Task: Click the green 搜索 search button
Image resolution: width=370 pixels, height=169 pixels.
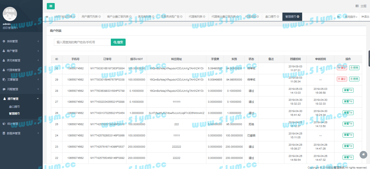Action: [118, 42]
